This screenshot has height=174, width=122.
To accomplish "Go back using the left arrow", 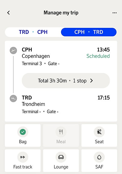I will [x=8, y=13].
